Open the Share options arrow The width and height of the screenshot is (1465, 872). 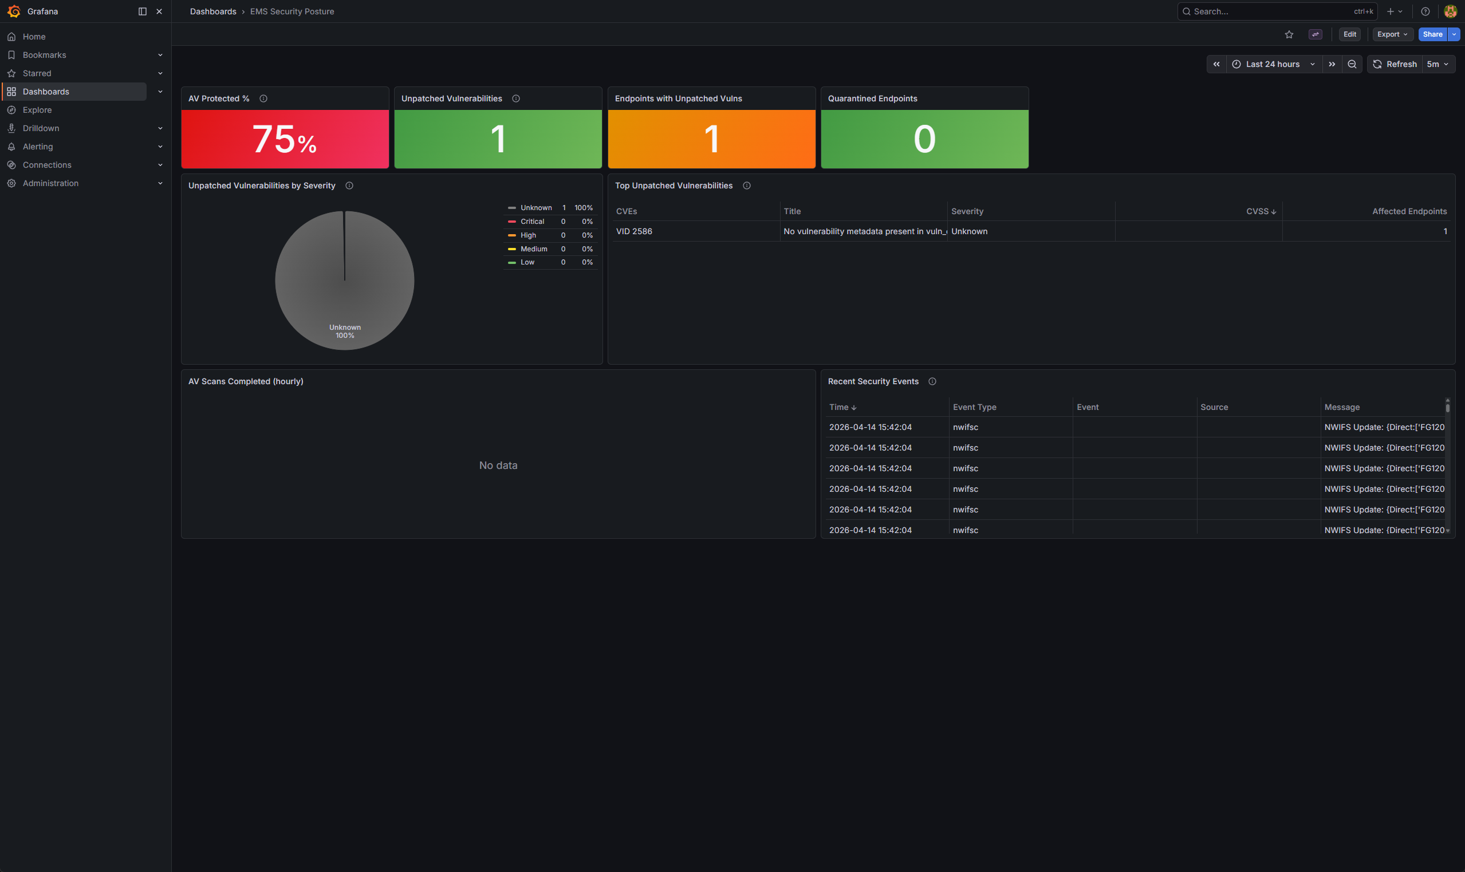click(x=1454, y=34)
